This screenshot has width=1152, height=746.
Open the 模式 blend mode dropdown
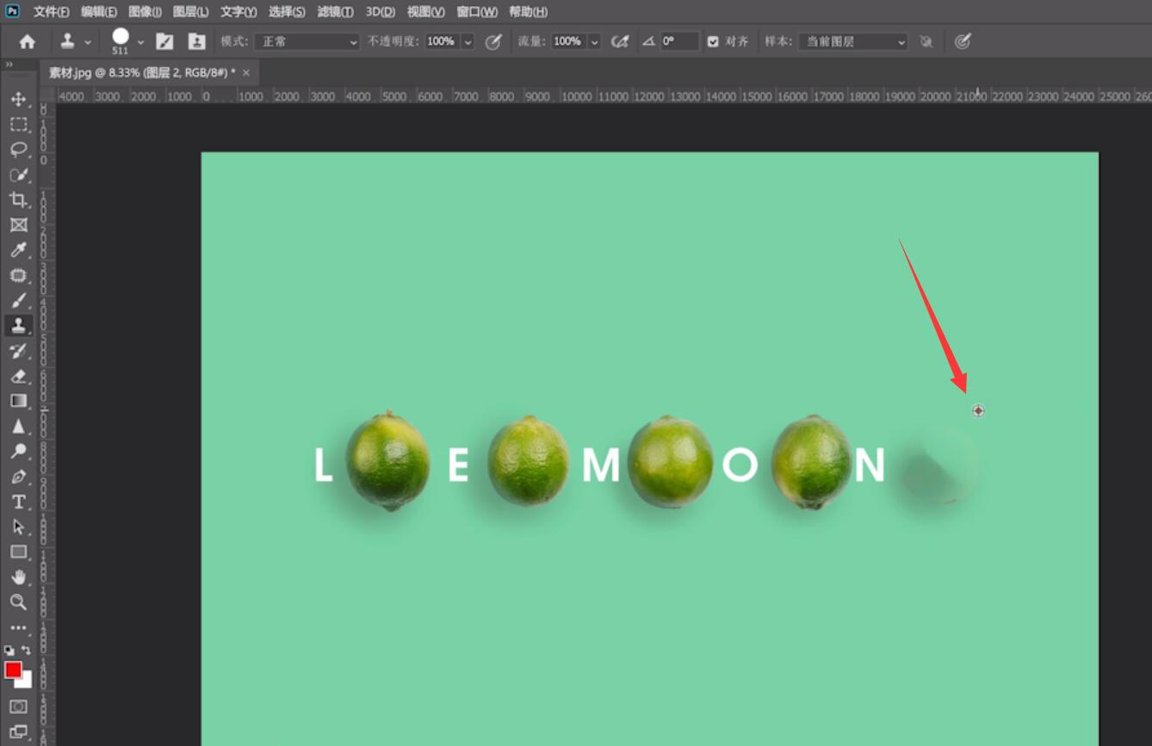(x=307, y=41)
